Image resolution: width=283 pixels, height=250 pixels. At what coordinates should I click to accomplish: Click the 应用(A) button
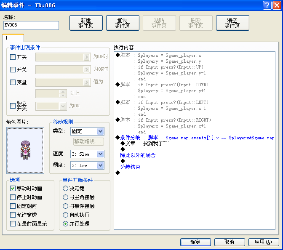tap(264, 242)
